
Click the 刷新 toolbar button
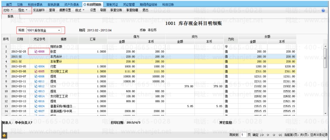[x=103, y=10]
